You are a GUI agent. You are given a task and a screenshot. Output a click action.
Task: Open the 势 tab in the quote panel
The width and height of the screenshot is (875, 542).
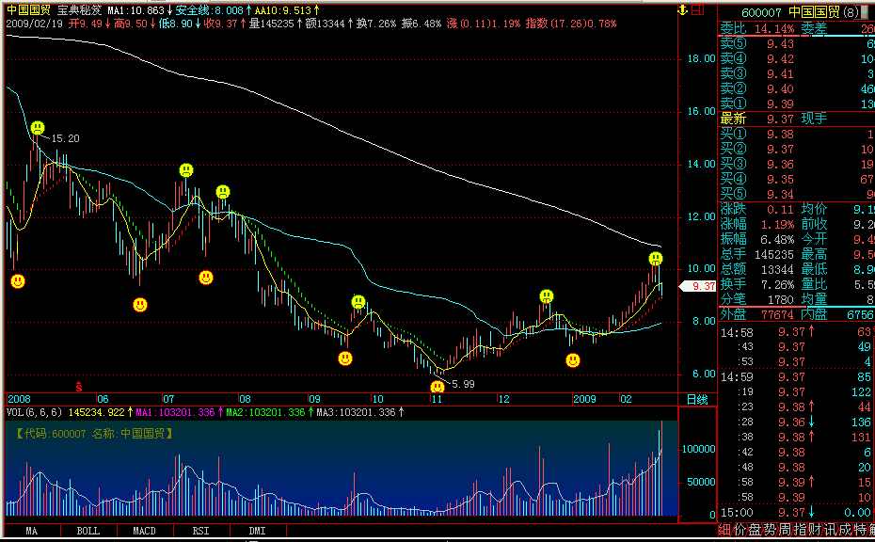[770, 530]
